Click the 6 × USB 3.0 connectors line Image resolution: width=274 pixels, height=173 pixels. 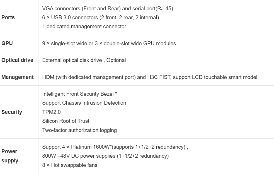click(100, 17)
